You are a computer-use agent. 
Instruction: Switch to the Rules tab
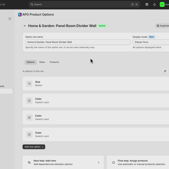click(42, 62)
